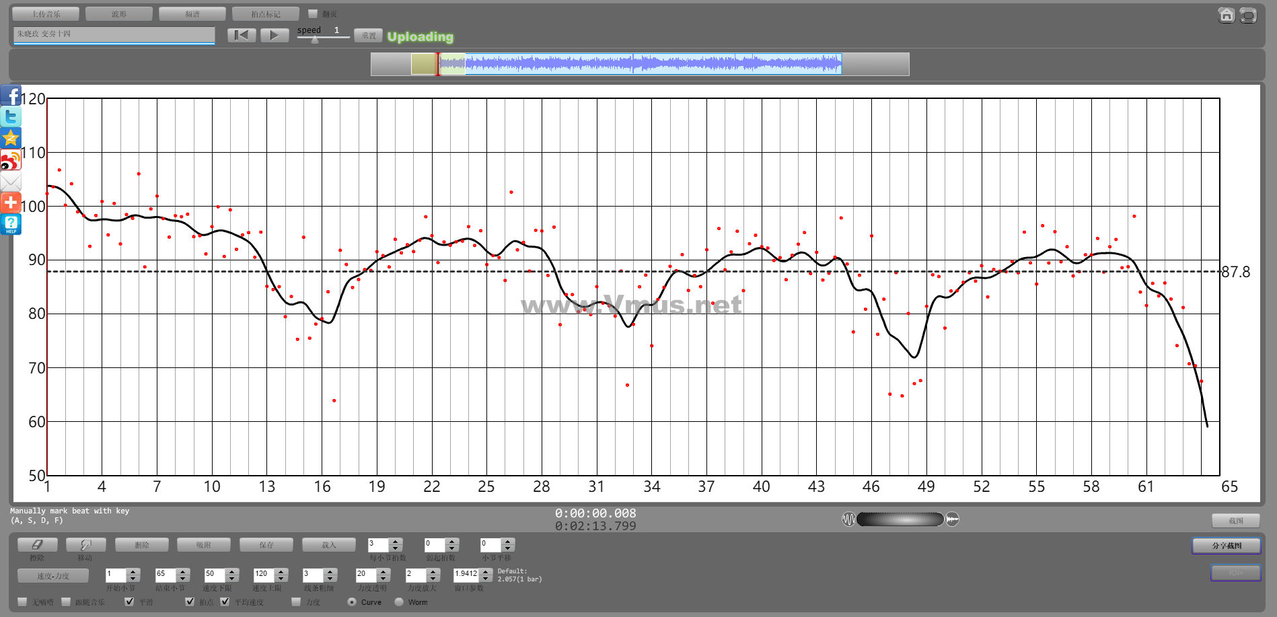Screen dimensions: 1277x617
Task: Share the chart via the Facebook icon
Action: pyautogui.click(x=11, y=96)
